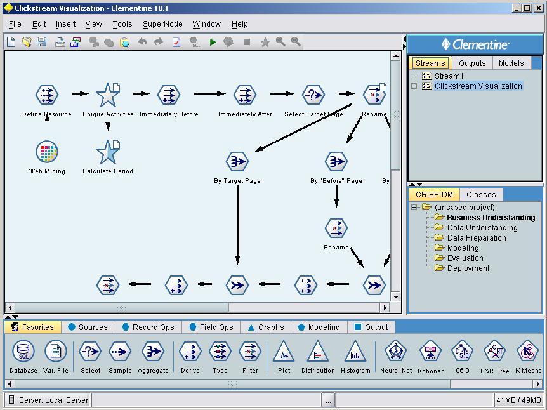Stop execution with the square stop button
Image resolution: width=547 pixels, height=410 pixels.
(x=247, y=42)
